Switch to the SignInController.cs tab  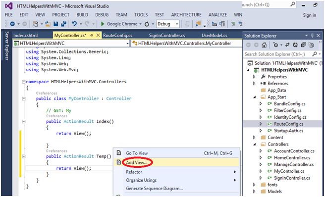coord(167,36)
